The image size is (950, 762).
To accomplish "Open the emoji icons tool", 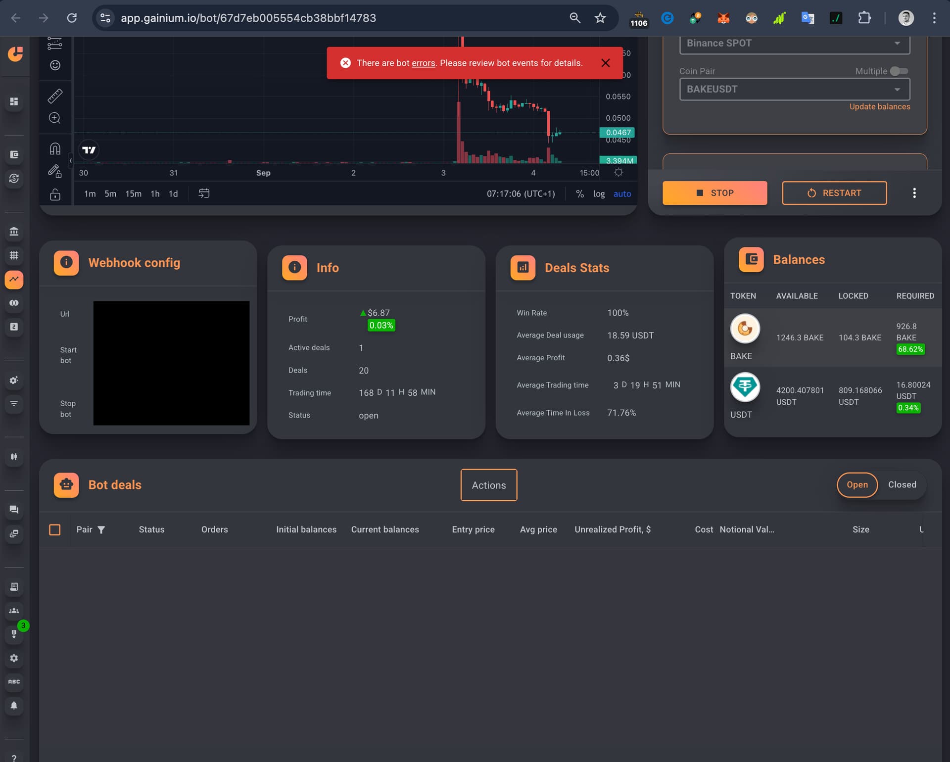I will pos(55,65).
